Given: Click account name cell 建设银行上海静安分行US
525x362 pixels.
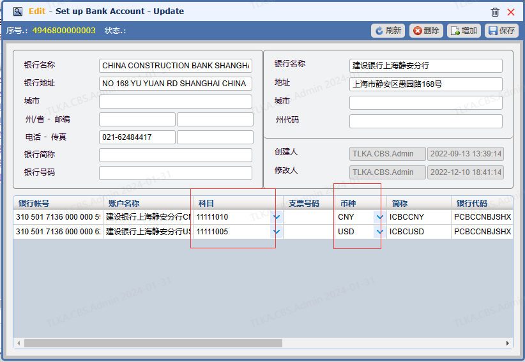Looking at the screenshot, I should pyautogui.click(x=148, y=232).
